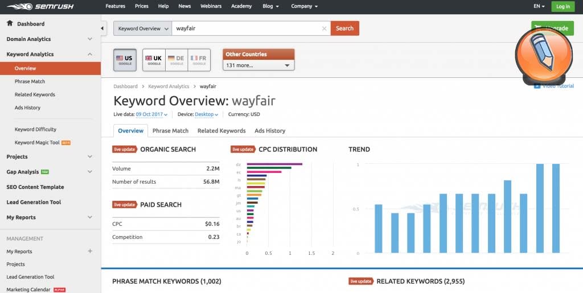Open the Academy menu item
The image size is (583, 293).
point(241,6)
